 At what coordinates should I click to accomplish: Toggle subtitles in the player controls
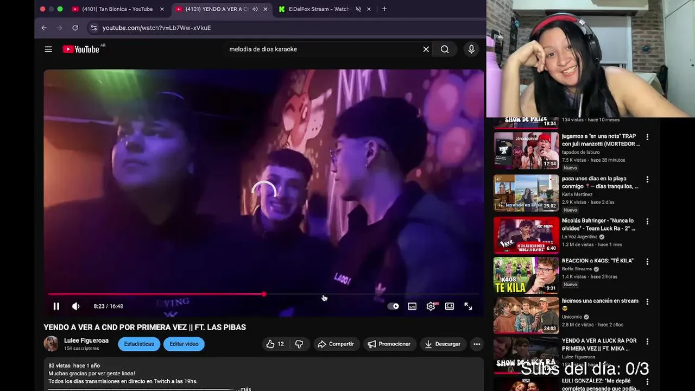coord(412,306)
